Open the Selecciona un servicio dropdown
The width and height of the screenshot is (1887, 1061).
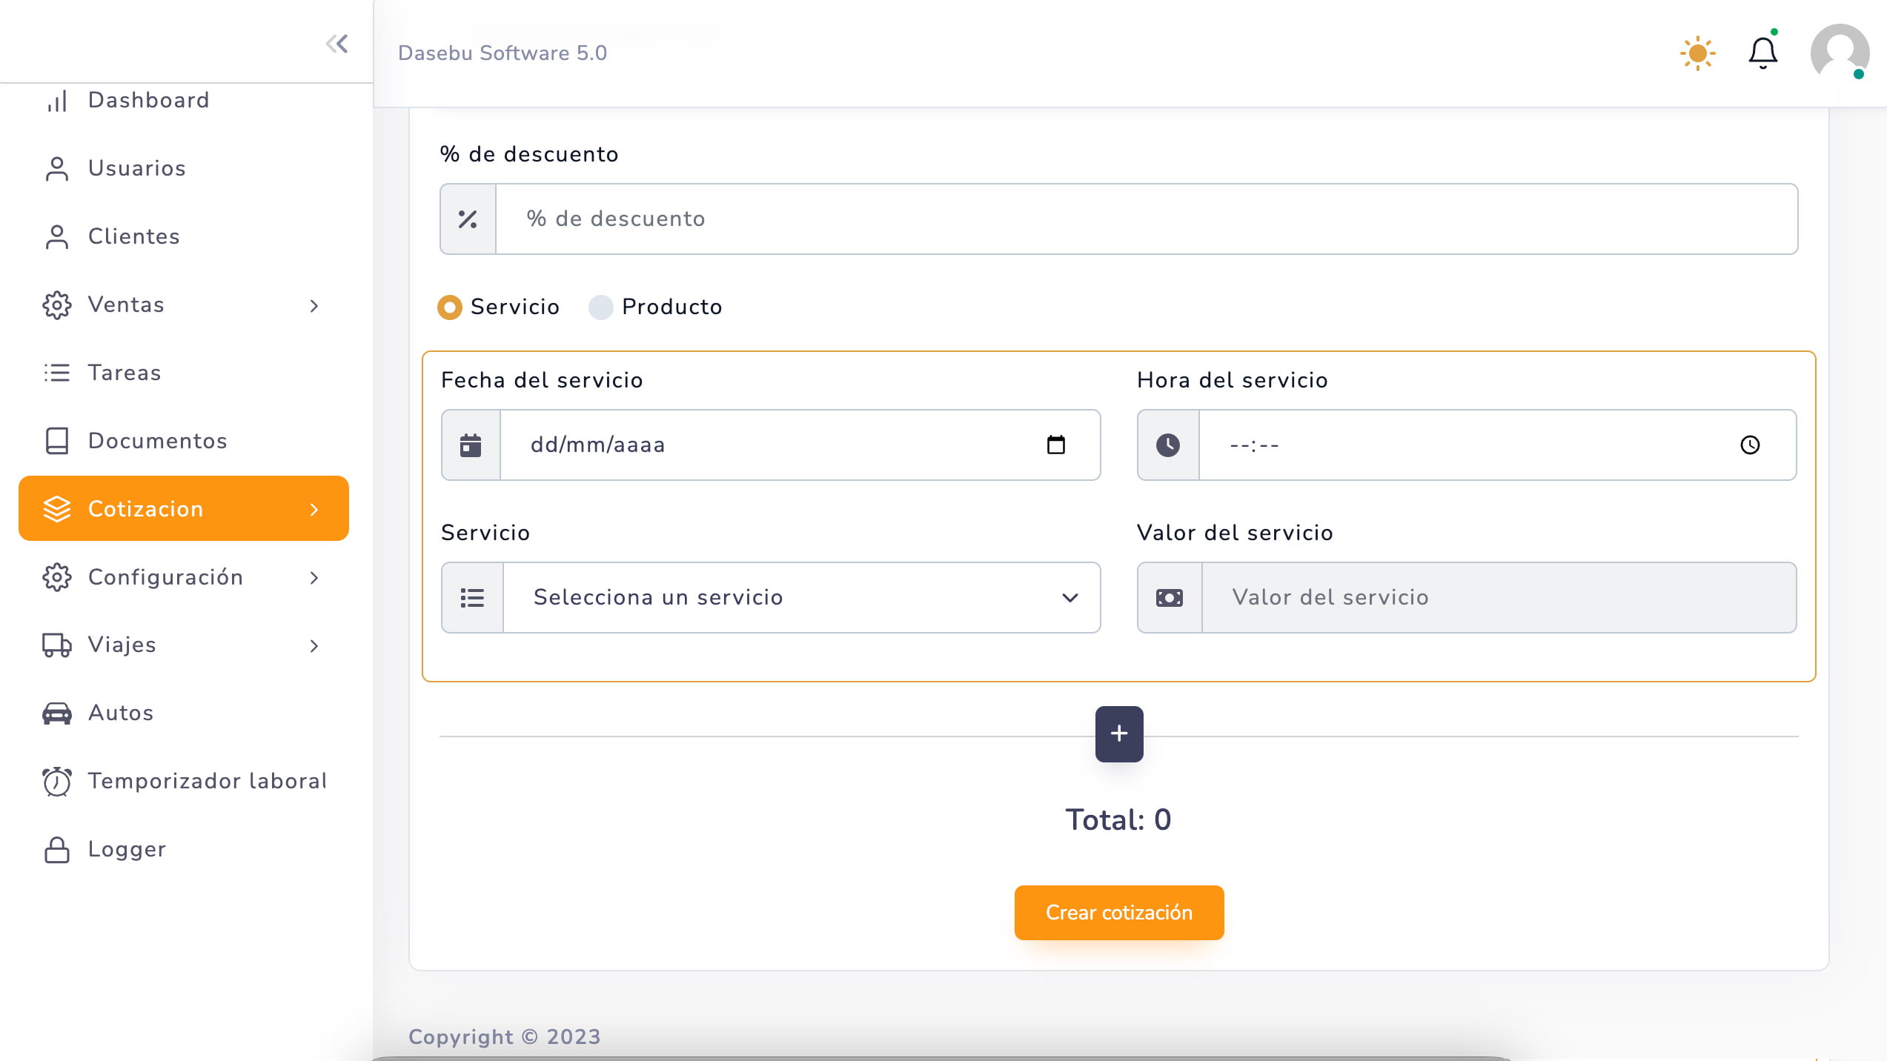click(x=802, y=598)
